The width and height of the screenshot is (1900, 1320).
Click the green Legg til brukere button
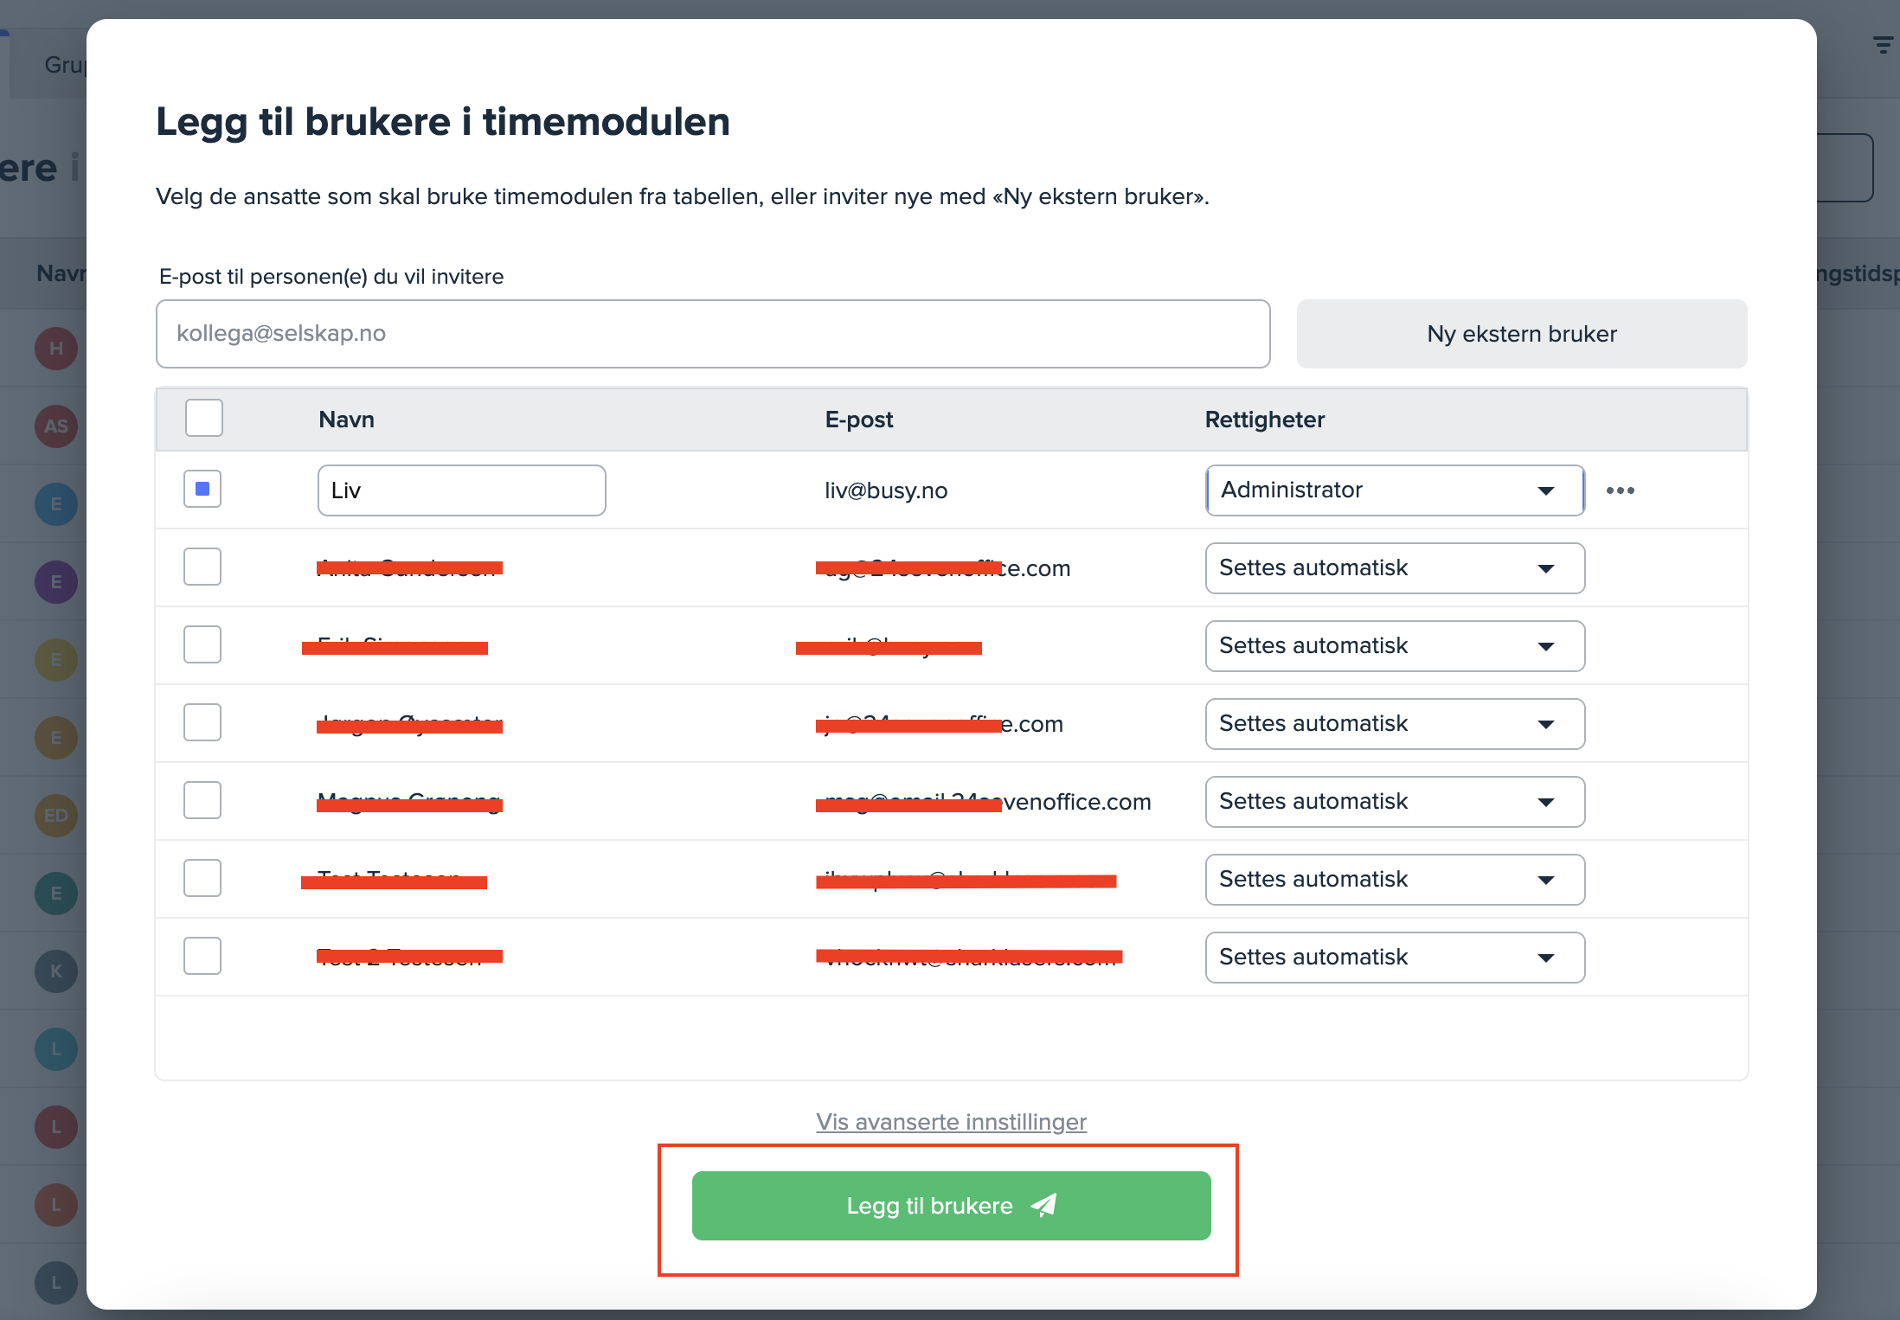click(951, 1206)
